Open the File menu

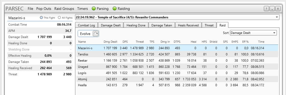tap(31, 9)
